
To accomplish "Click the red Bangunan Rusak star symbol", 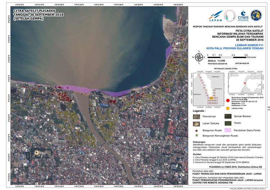I will (197, 130).
